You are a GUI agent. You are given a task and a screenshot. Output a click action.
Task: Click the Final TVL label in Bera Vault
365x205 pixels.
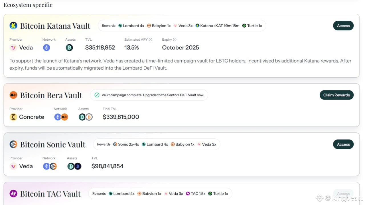point(110,109)
